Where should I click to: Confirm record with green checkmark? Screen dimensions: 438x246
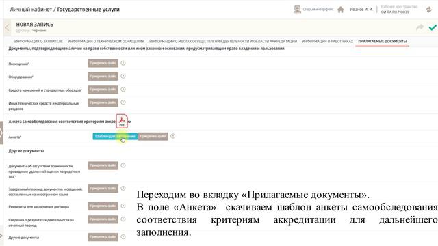pos(433,27)
